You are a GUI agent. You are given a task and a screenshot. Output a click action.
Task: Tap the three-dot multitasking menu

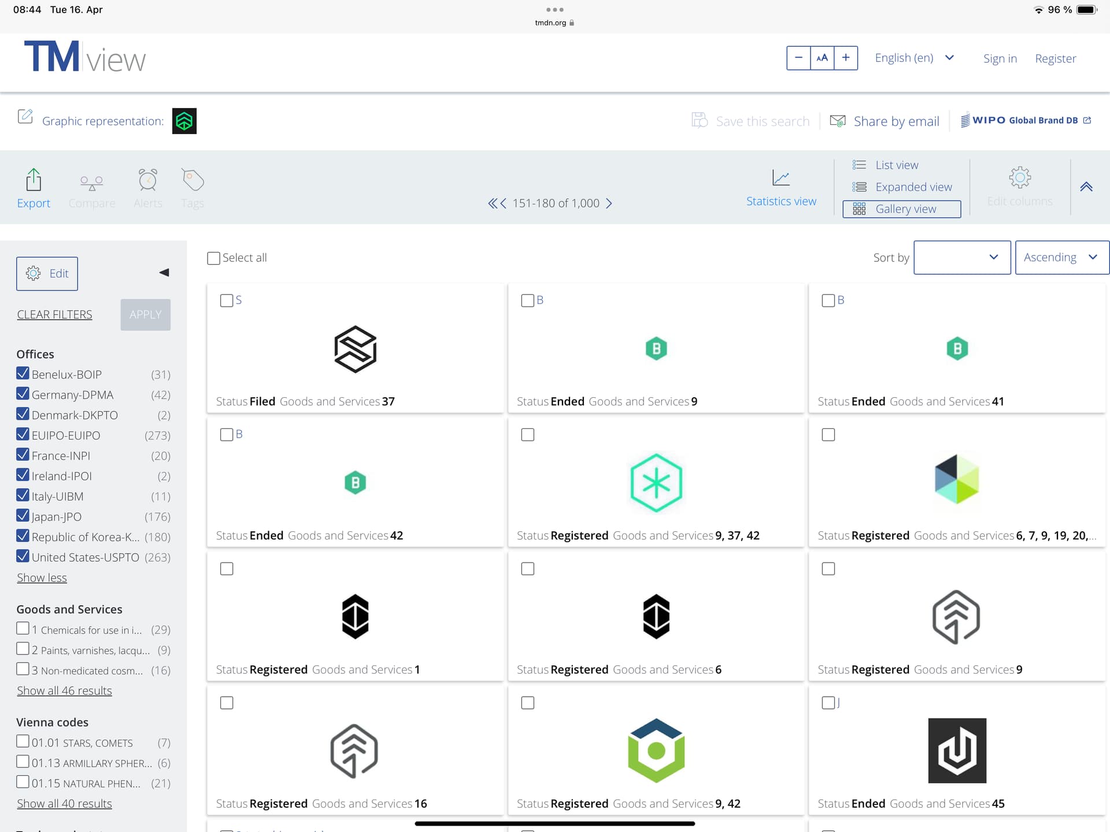coord(554,10)
